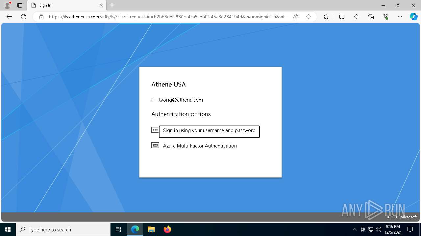421x236 pixels.
Task: Open the Favorites list icon
Action: click(x=357, y=17)
